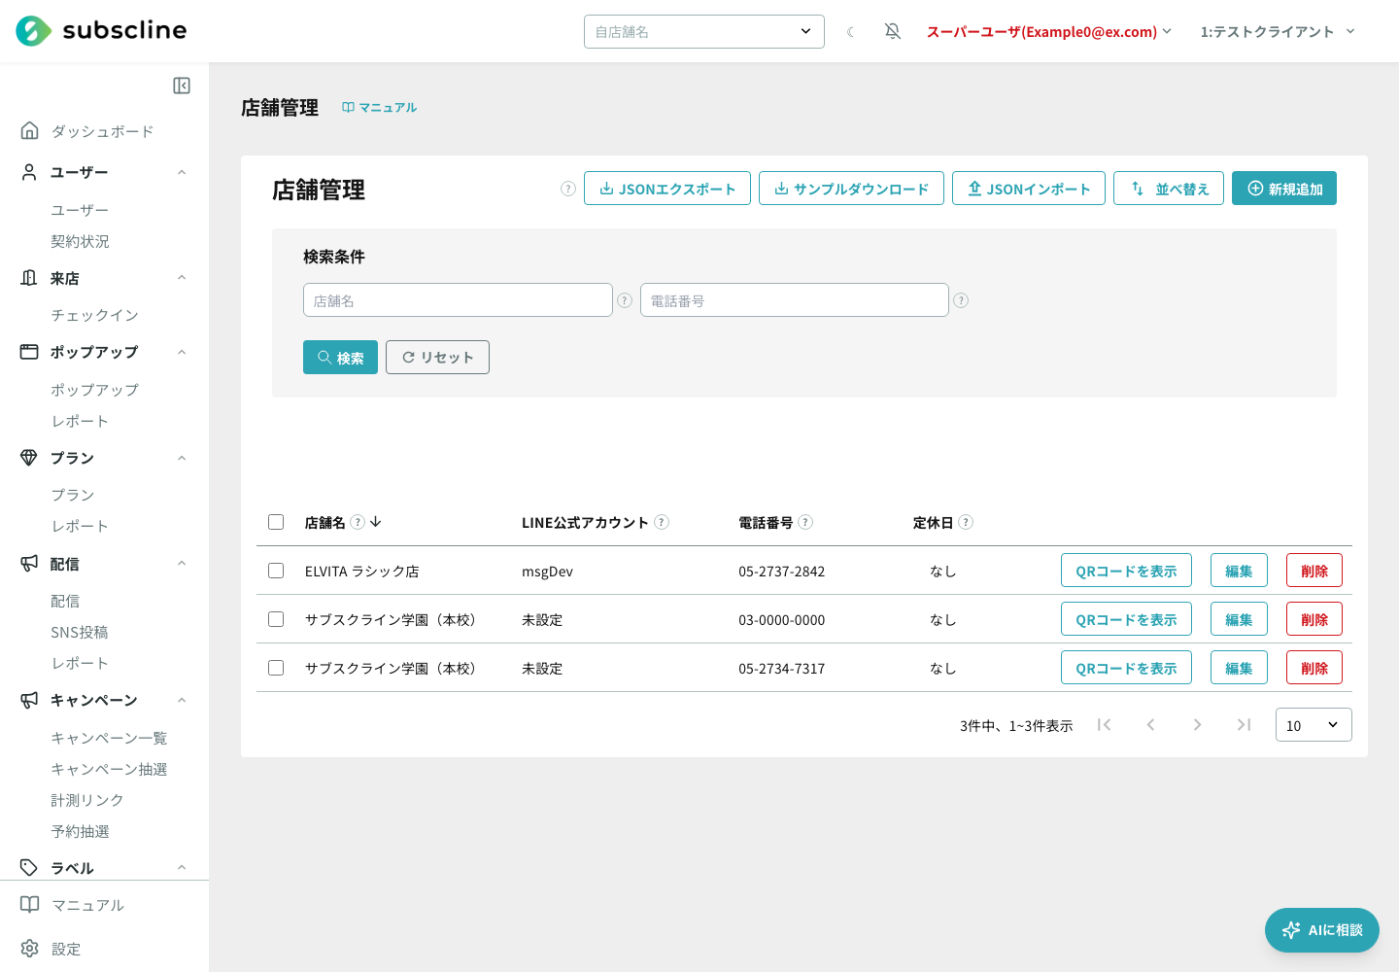Click the サンプルダウンロード button
Image resolution: width=1399 pixels, height=972 pixels.
[x=851, y=189]
